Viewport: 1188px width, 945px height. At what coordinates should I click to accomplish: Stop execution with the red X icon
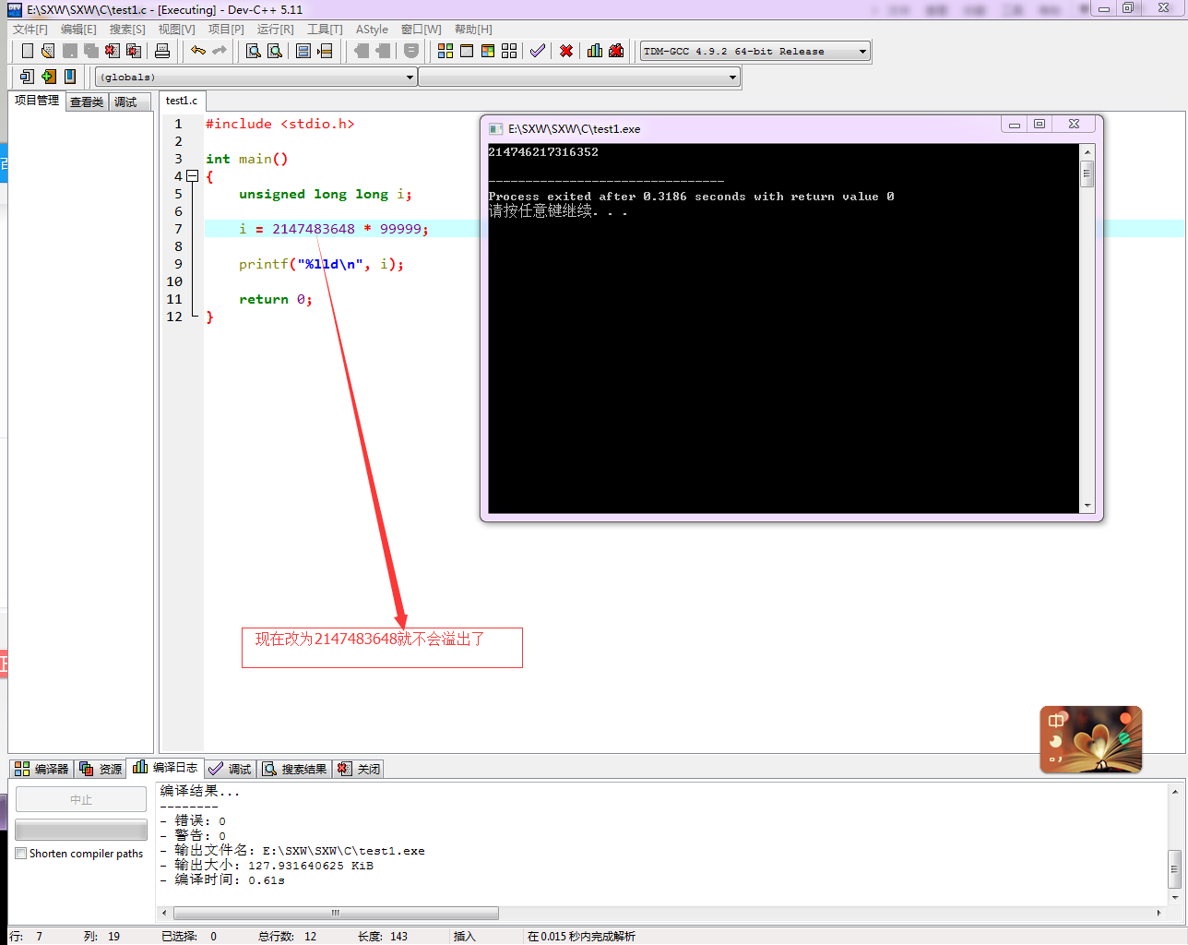[x=566, y=51]
